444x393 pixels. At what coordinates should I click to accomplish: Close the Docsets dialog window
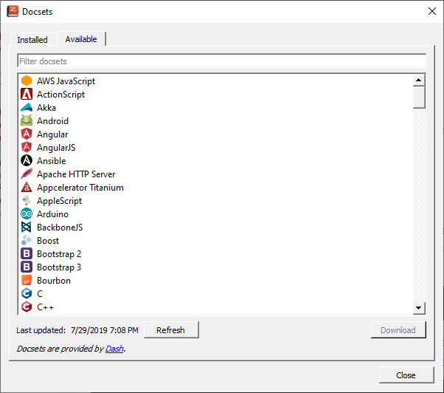tap(431, 11)
